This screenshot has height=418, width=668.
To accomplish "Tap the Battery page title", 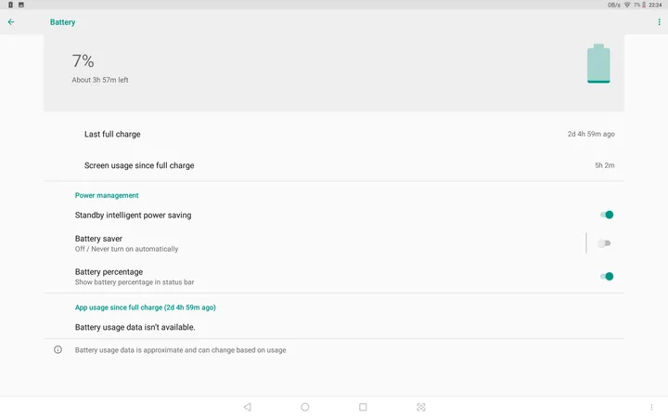I will click(x=63, y=21).
